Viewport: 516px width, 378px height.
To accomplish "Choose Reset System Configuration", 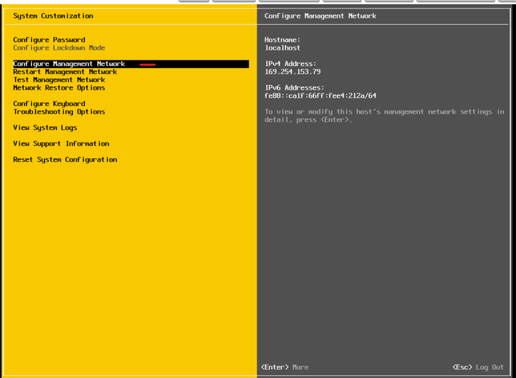I will coord(65,159).
